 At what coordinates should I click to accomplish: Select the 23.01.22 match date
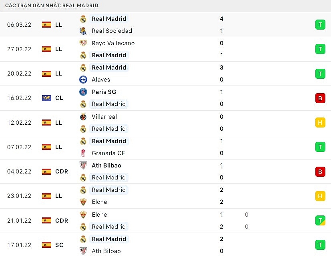(19, 196)
